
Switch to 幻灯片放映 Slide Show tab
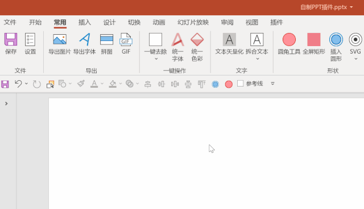[193, 22]
